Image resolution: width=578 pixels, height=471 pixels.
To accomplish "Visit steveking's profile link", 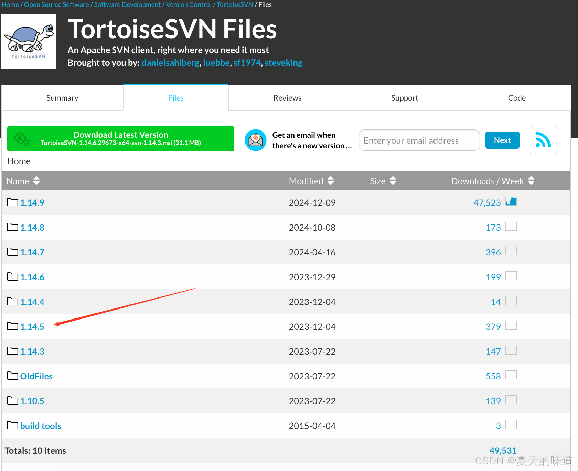I will click(283, 63).
